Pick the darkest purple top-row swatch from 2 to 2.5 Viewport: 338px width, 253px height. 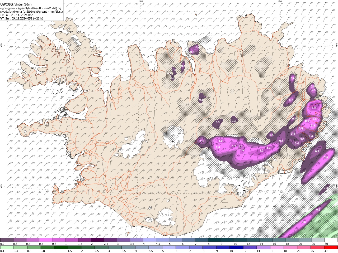click(x=97, y=240)
